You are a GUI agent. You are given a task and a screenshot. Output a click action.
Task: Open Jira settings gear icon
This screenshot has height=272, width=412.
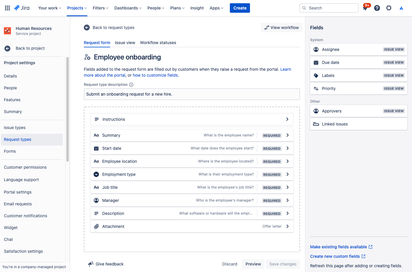(x=389, y=8)
